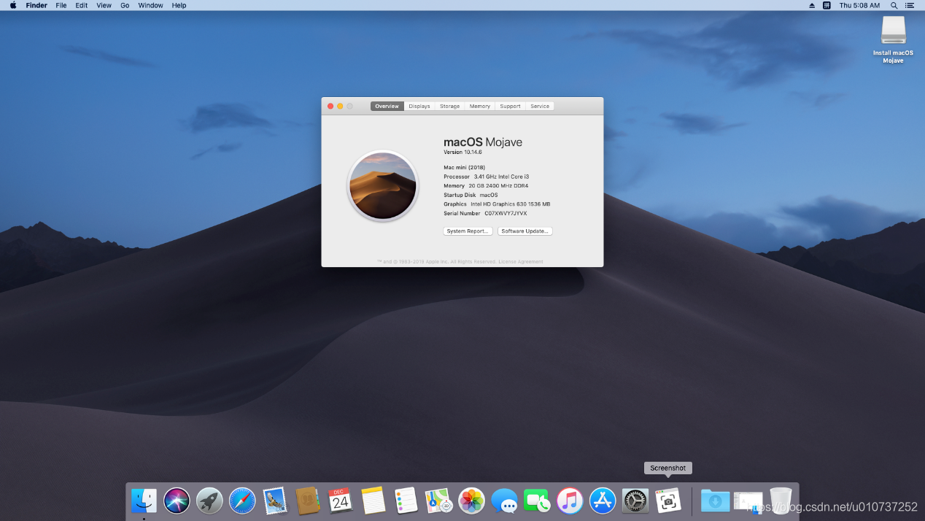The image size is (925, 521).
Task: Open Maps icon in Dock
Action: click(x=439, y=501)
